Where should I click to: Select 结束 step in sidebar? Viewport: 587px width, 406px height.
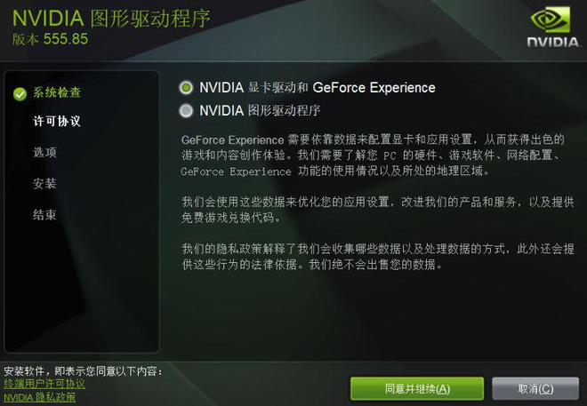[x=45, y=215]
